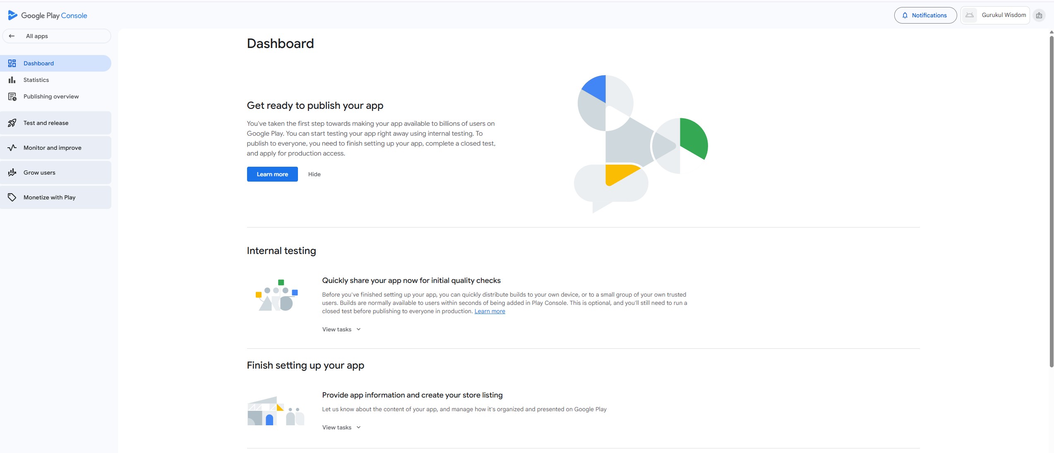Click the account icon at far top right
The height and width of the screenshot is (453, 1054).
1039,15
